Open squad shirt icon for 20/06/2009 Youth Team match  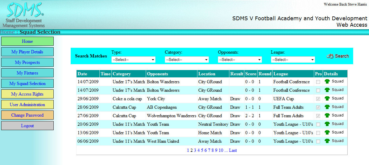pyautogui.click(x=327, y=124)
